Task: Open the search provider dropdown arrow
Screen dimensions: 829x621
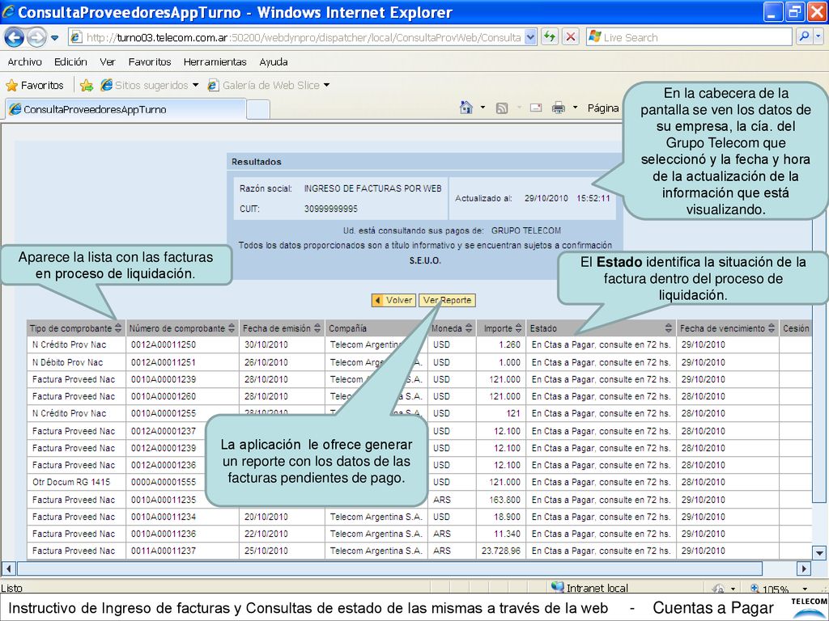Action: pos(818,37)
